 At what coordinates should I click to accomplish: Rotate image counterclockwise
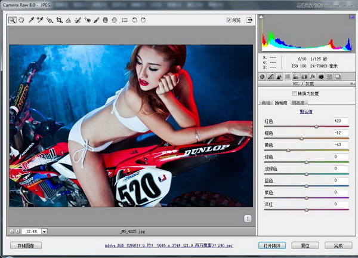(134, 20)
